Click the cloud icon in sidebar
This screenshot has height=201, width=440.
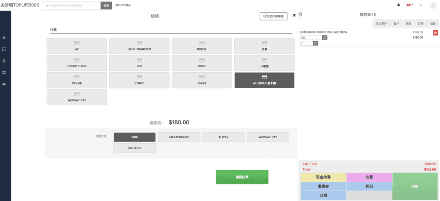point(4,84)
